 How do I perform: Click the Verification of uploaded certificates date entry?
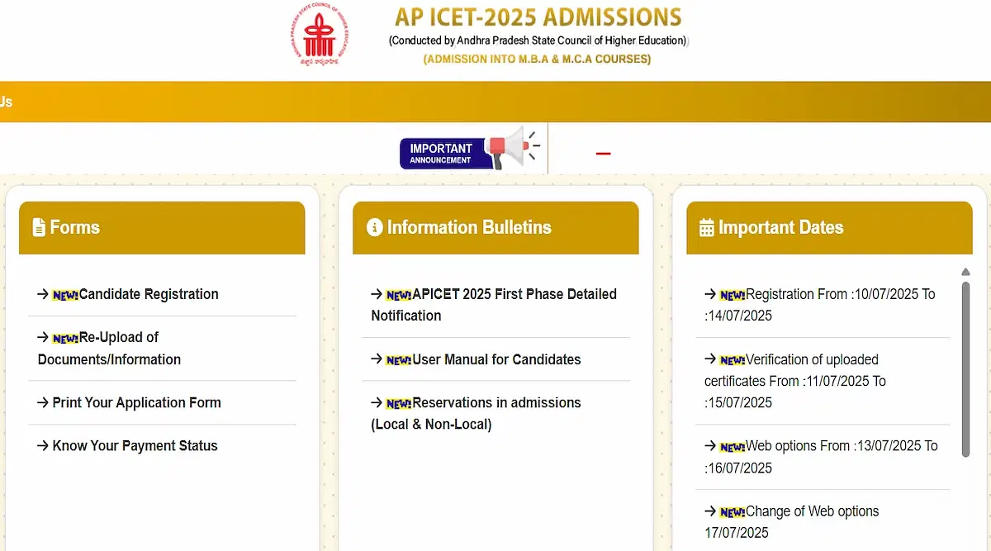tap(795, 381)
